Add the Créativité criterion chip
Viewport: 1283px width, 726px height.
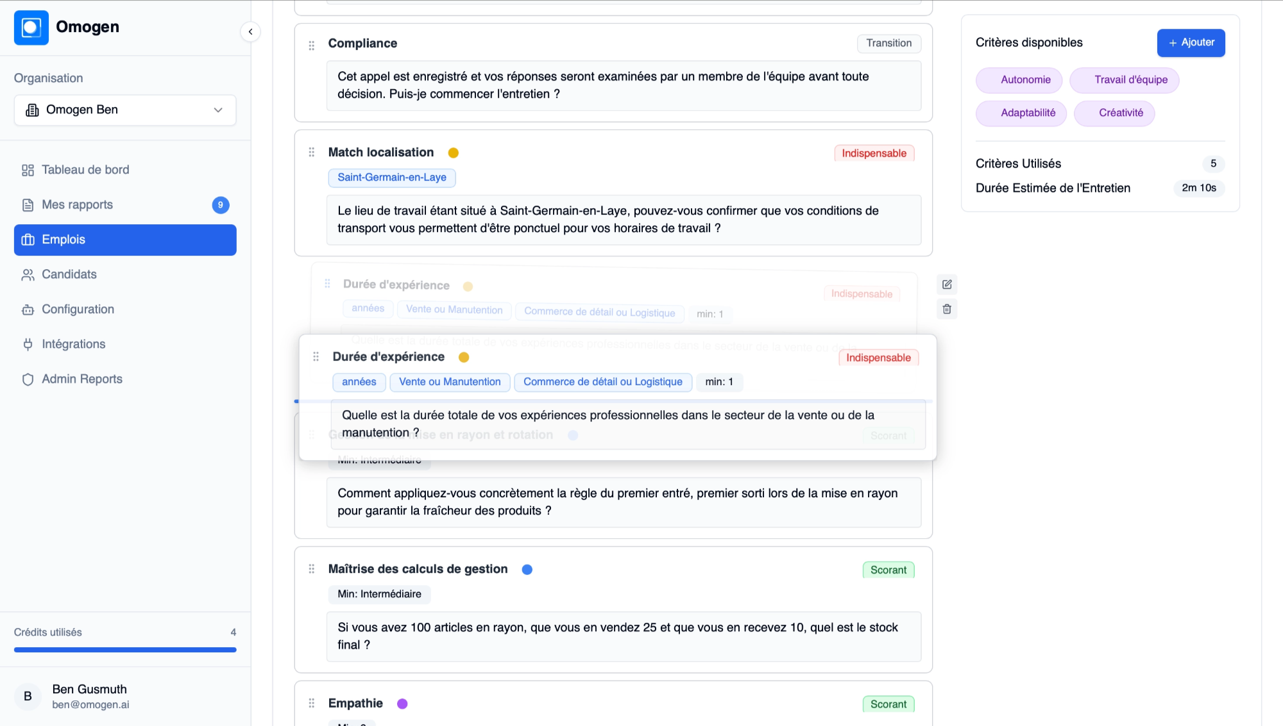(1114, 113)
